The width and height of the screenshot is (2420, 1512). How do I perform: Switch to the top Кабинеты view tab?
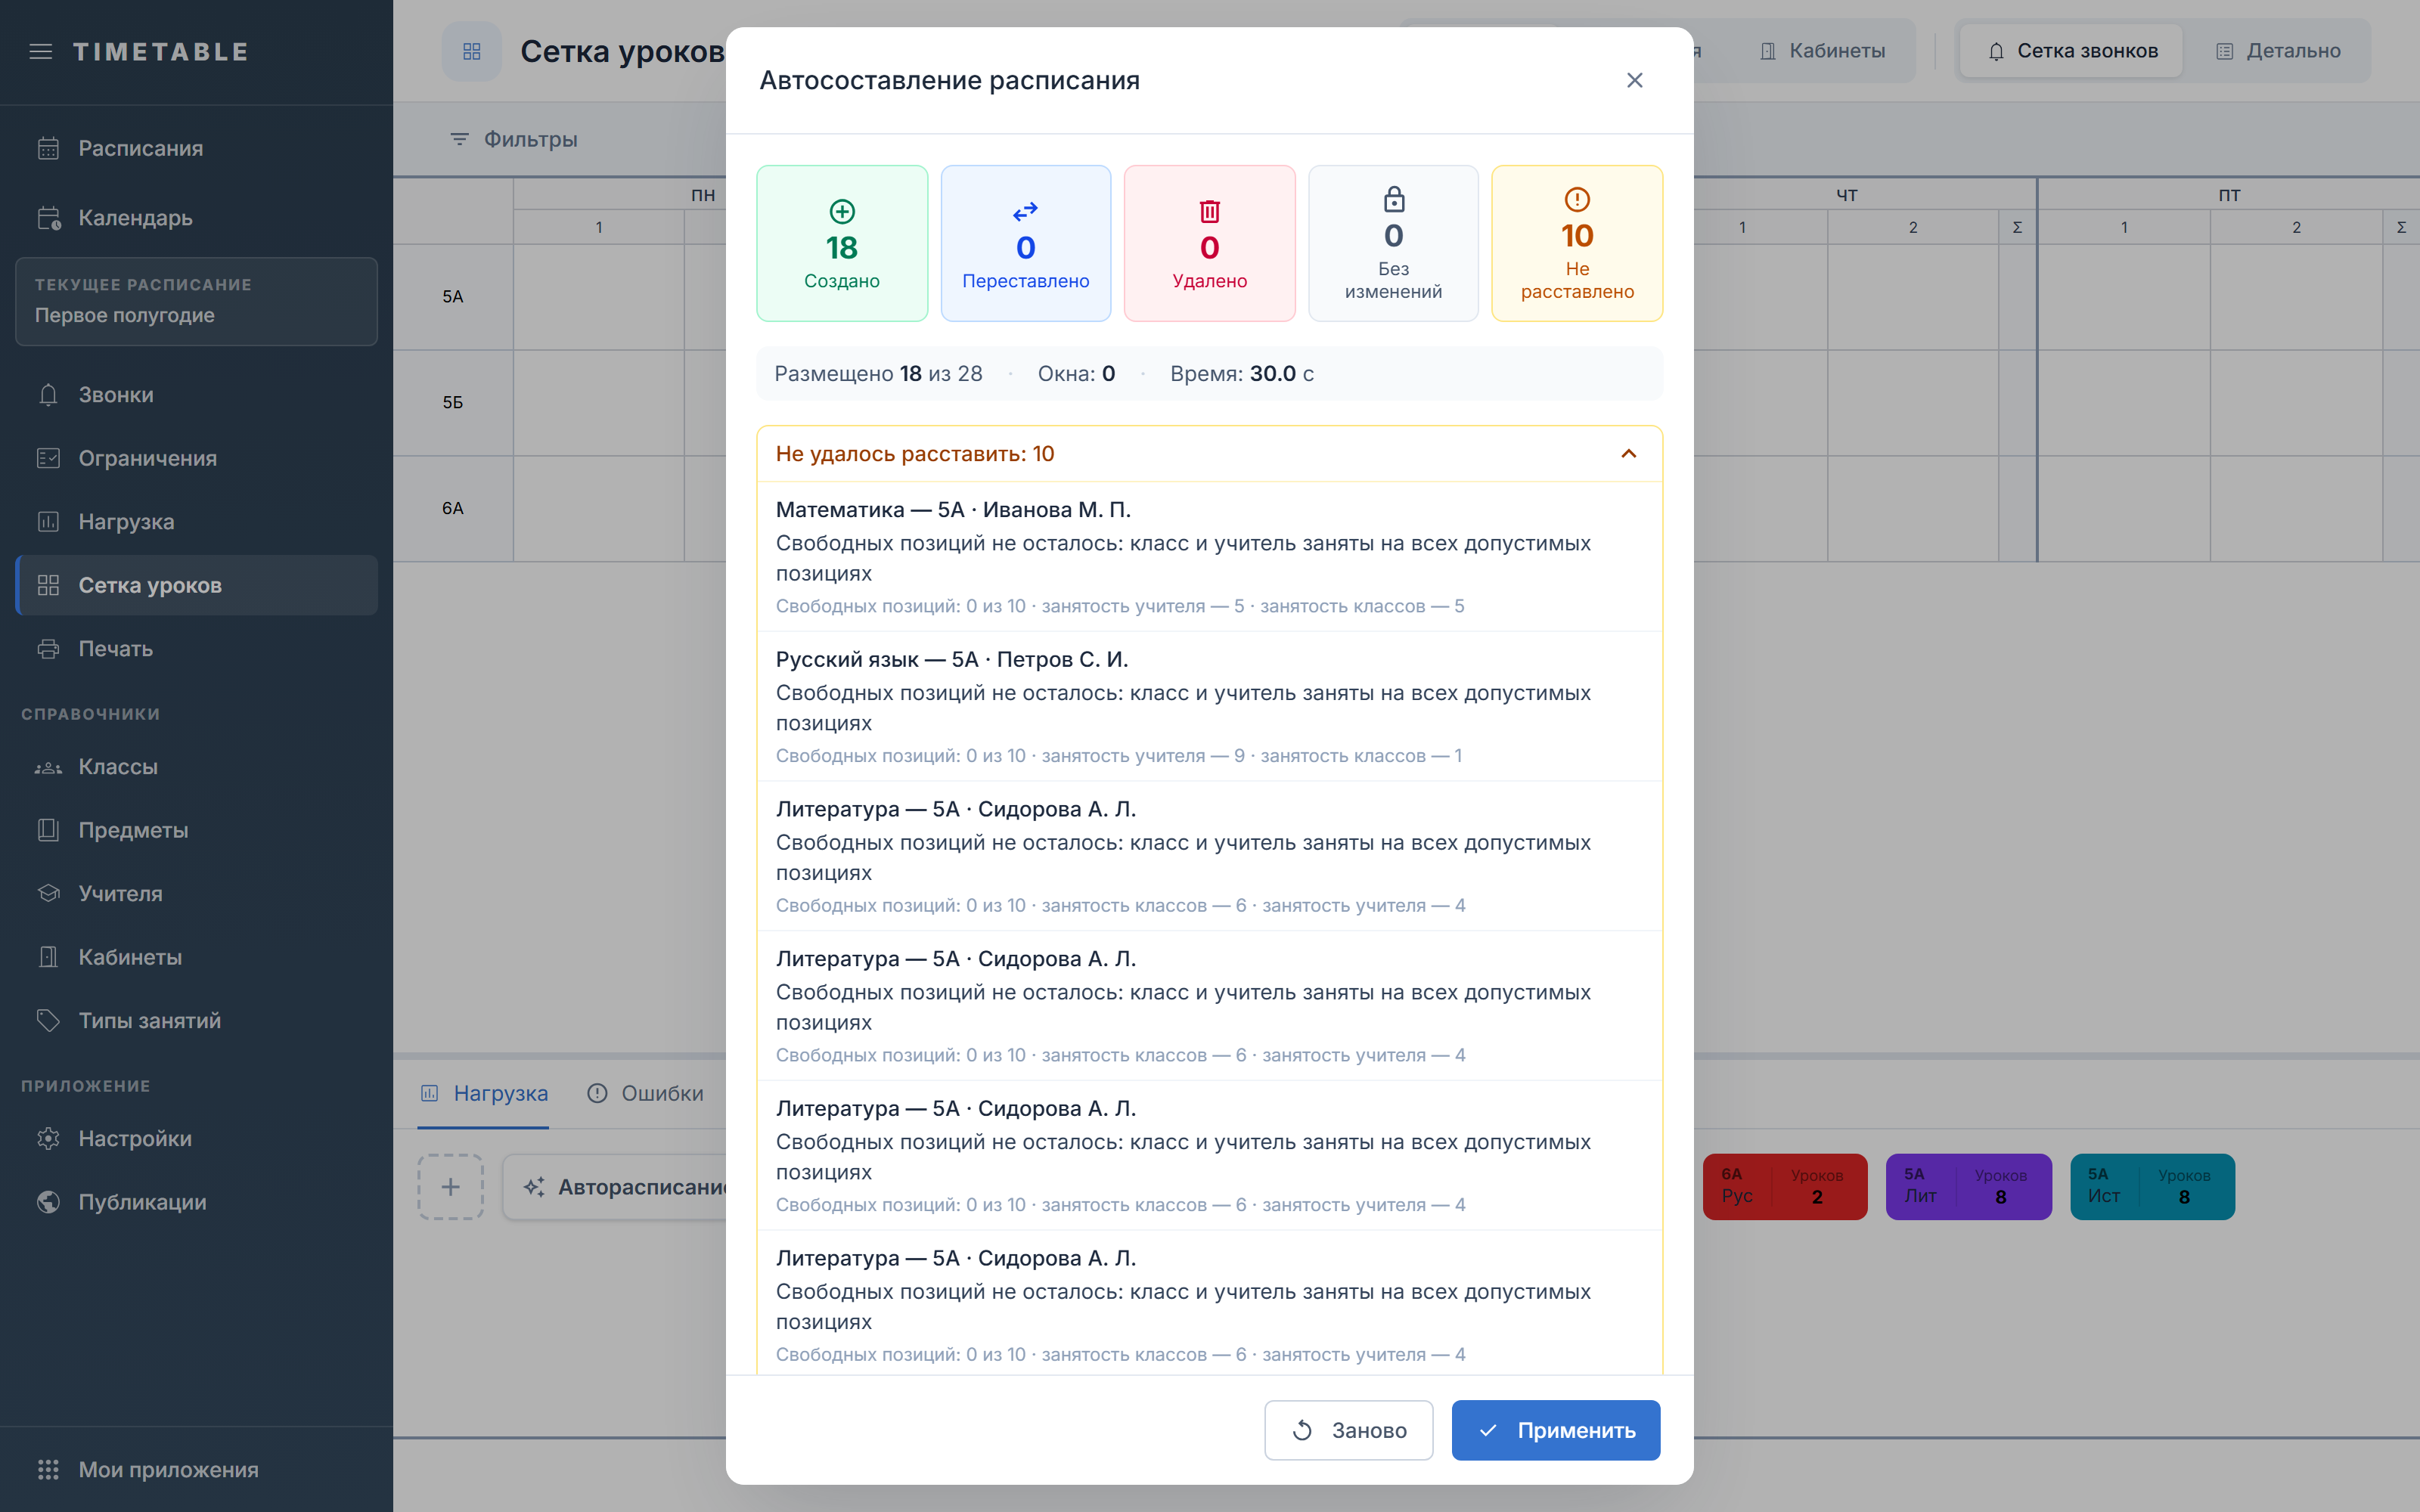pyautogui.click(x=1822, y=51)
